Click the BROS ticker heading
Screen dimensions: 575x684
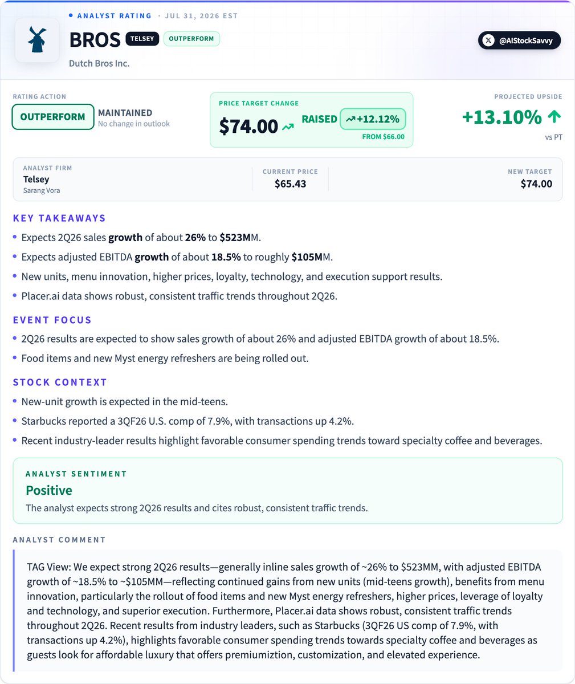point(95,40)
